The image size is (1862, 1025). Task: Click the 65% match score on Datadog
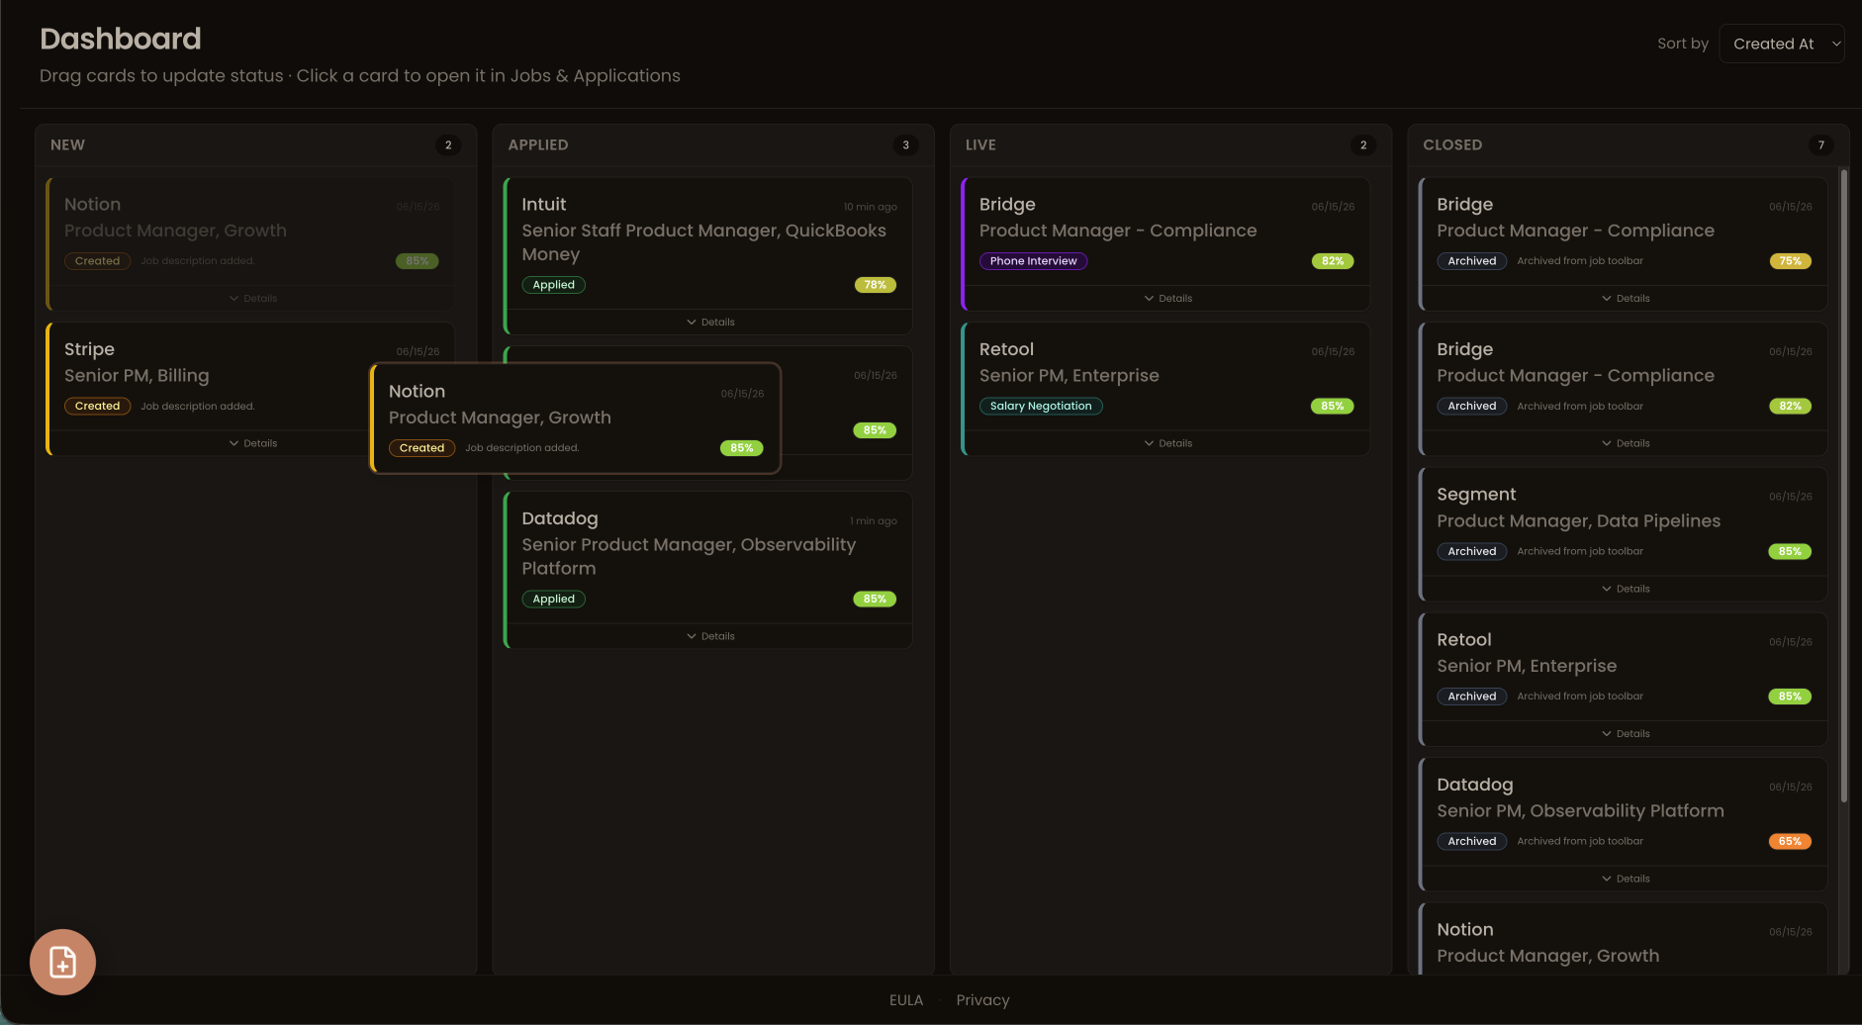[x=1790, y=842]
